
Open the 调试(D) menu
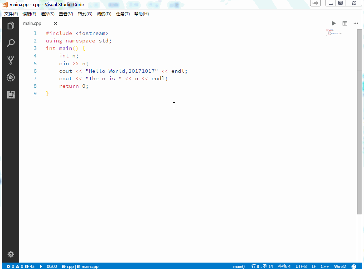tap(104, 14)
